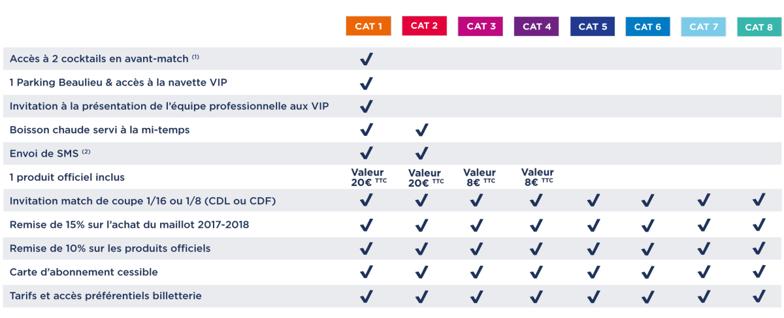Select the dark blue CAT 5 badge

pos(593,27)
